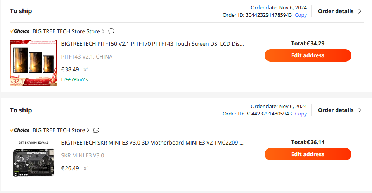Copy order ID ending 785943

(x=301, y=15)
